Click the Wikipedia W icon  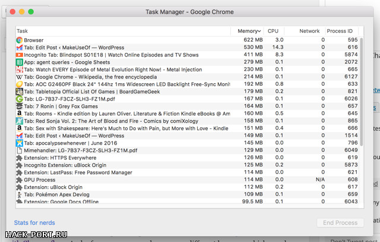click(x=20, y=77)
